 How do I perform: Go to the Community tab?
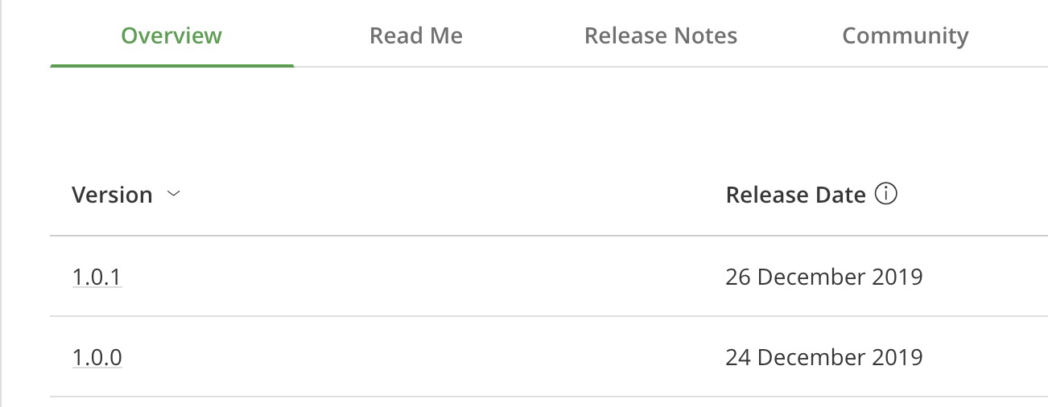tap(905, 36)
